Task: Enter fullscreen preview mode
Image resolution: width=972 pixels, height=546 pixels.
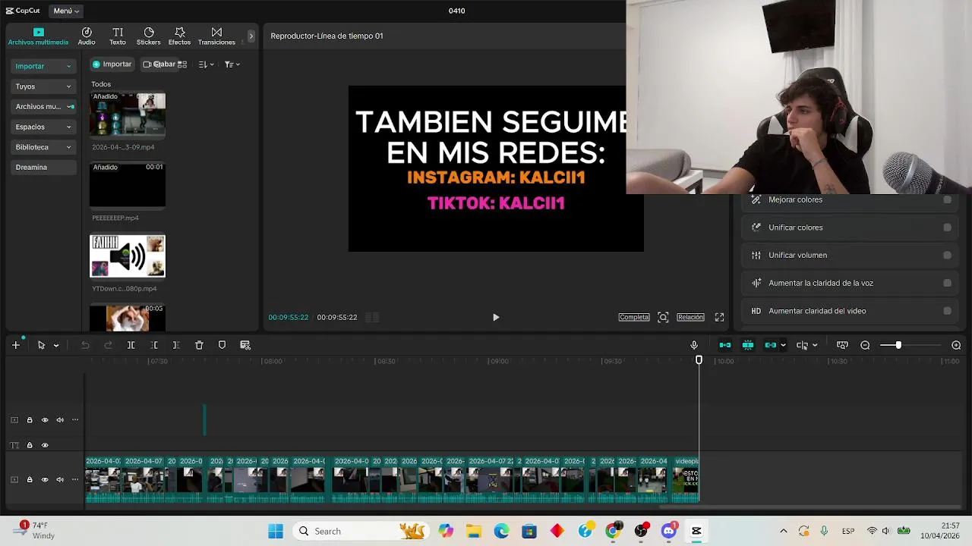Action: (x=719, y=317)
